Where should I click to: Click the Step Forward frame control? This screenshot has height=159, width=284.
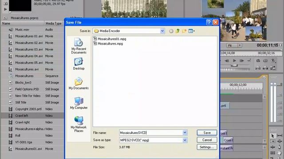point(241,61)
